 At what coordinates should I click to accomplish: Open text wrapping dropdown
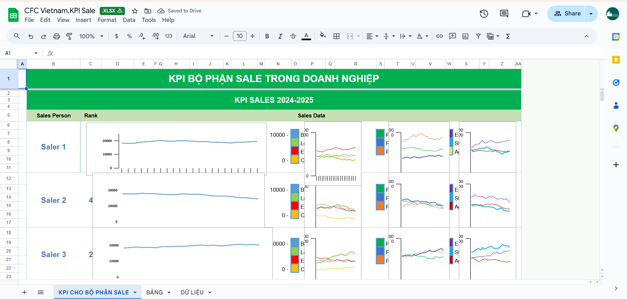coord(406,36)
